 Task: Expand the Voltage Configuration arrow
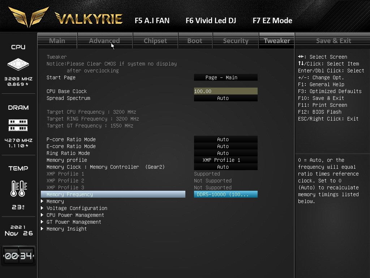pos(42,208)
